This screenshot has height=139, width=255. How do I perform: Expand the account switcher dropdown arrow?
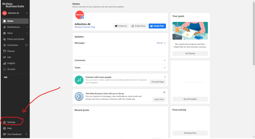pyautogui.click(x=27, y=13)
